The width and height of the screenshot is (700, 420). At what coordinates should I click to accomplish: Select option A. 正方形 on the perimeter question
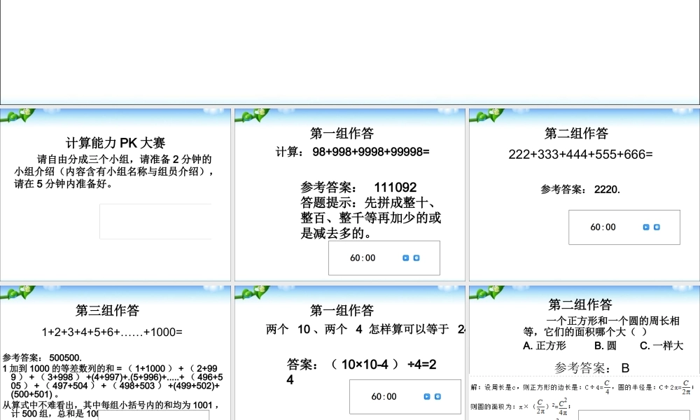click(x=542, y=346)
